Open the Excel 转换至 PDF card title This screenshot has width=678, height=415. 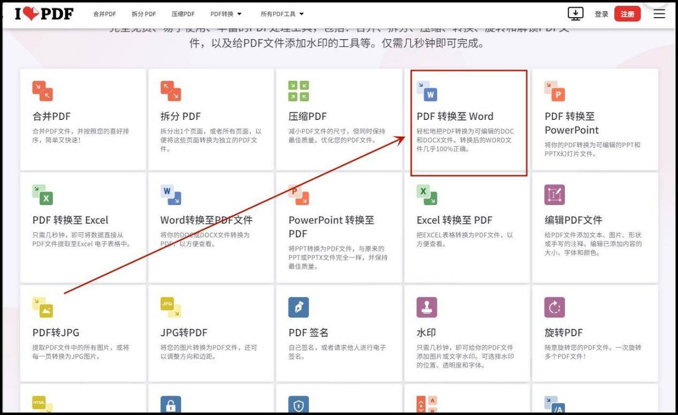click(x=454, y=220)
